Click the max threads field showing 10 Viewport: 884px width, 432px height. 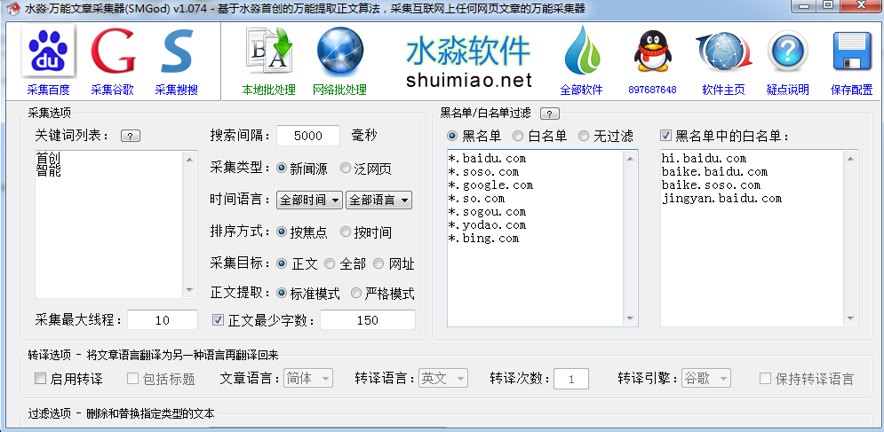(163, 320)
